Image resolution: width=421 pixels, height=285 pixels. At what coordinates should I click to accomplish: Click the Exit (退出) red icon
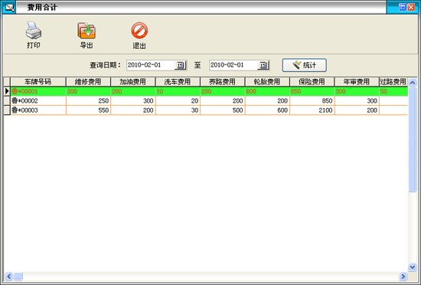tap(139, 31)
